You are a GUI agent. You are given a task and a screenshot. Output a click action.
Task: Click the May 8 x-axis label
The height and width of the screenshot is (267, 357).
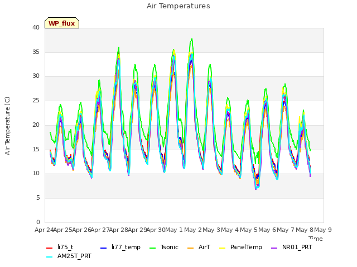point(305,230)
